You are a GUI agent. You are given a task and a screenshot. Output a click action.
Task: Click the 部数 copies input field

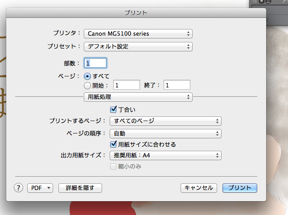(95, 63)
